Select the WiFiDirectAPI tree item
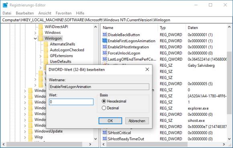233x148 pixels. click(56, 27)
